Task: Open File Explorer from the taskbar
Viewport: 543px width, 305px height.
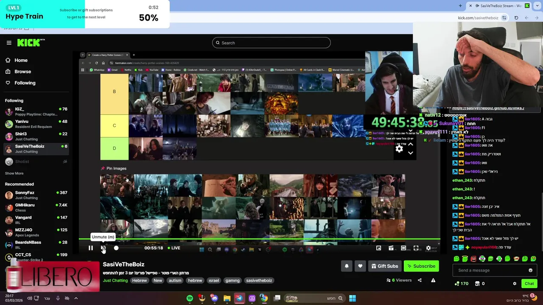Action: [x=227, y=298]
